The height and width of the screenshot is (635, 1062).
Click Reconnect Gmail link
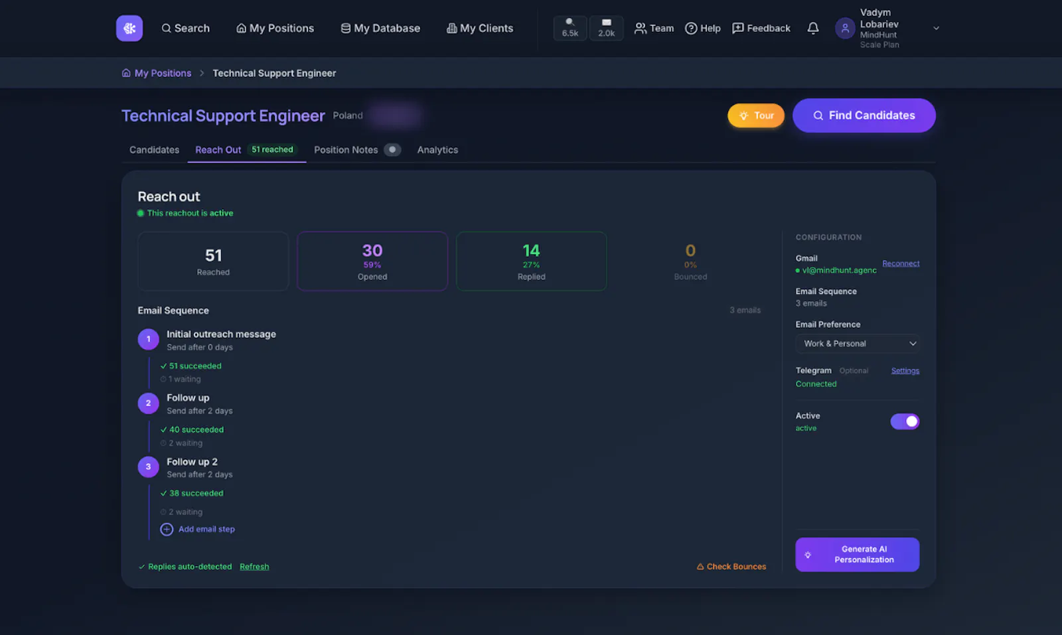tap(901, 263)
